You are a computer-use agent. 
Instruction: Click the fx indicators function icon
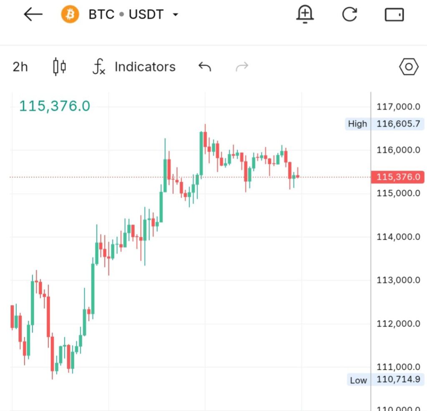(99, 67)
